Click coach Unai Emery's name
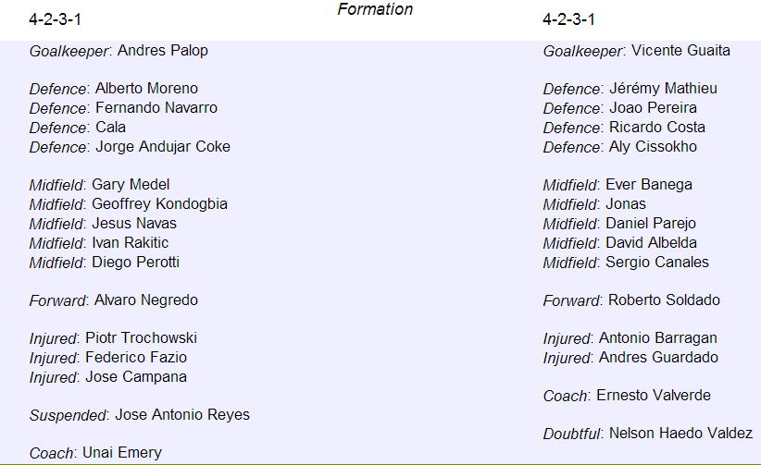This screenshot has height=465, width=761. click(122, 453)
